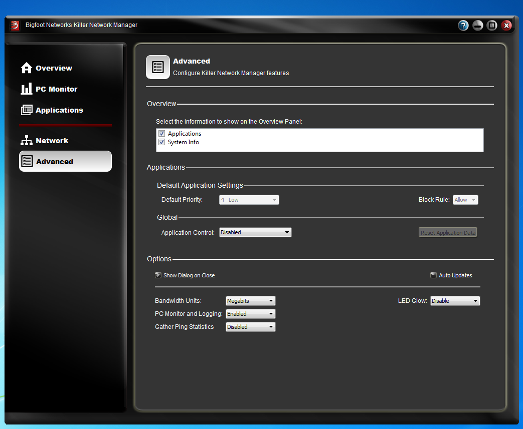This screenshot has width=523, height=429.
Task: Click the PC Monitor bar chart icon
Action: 27,89
